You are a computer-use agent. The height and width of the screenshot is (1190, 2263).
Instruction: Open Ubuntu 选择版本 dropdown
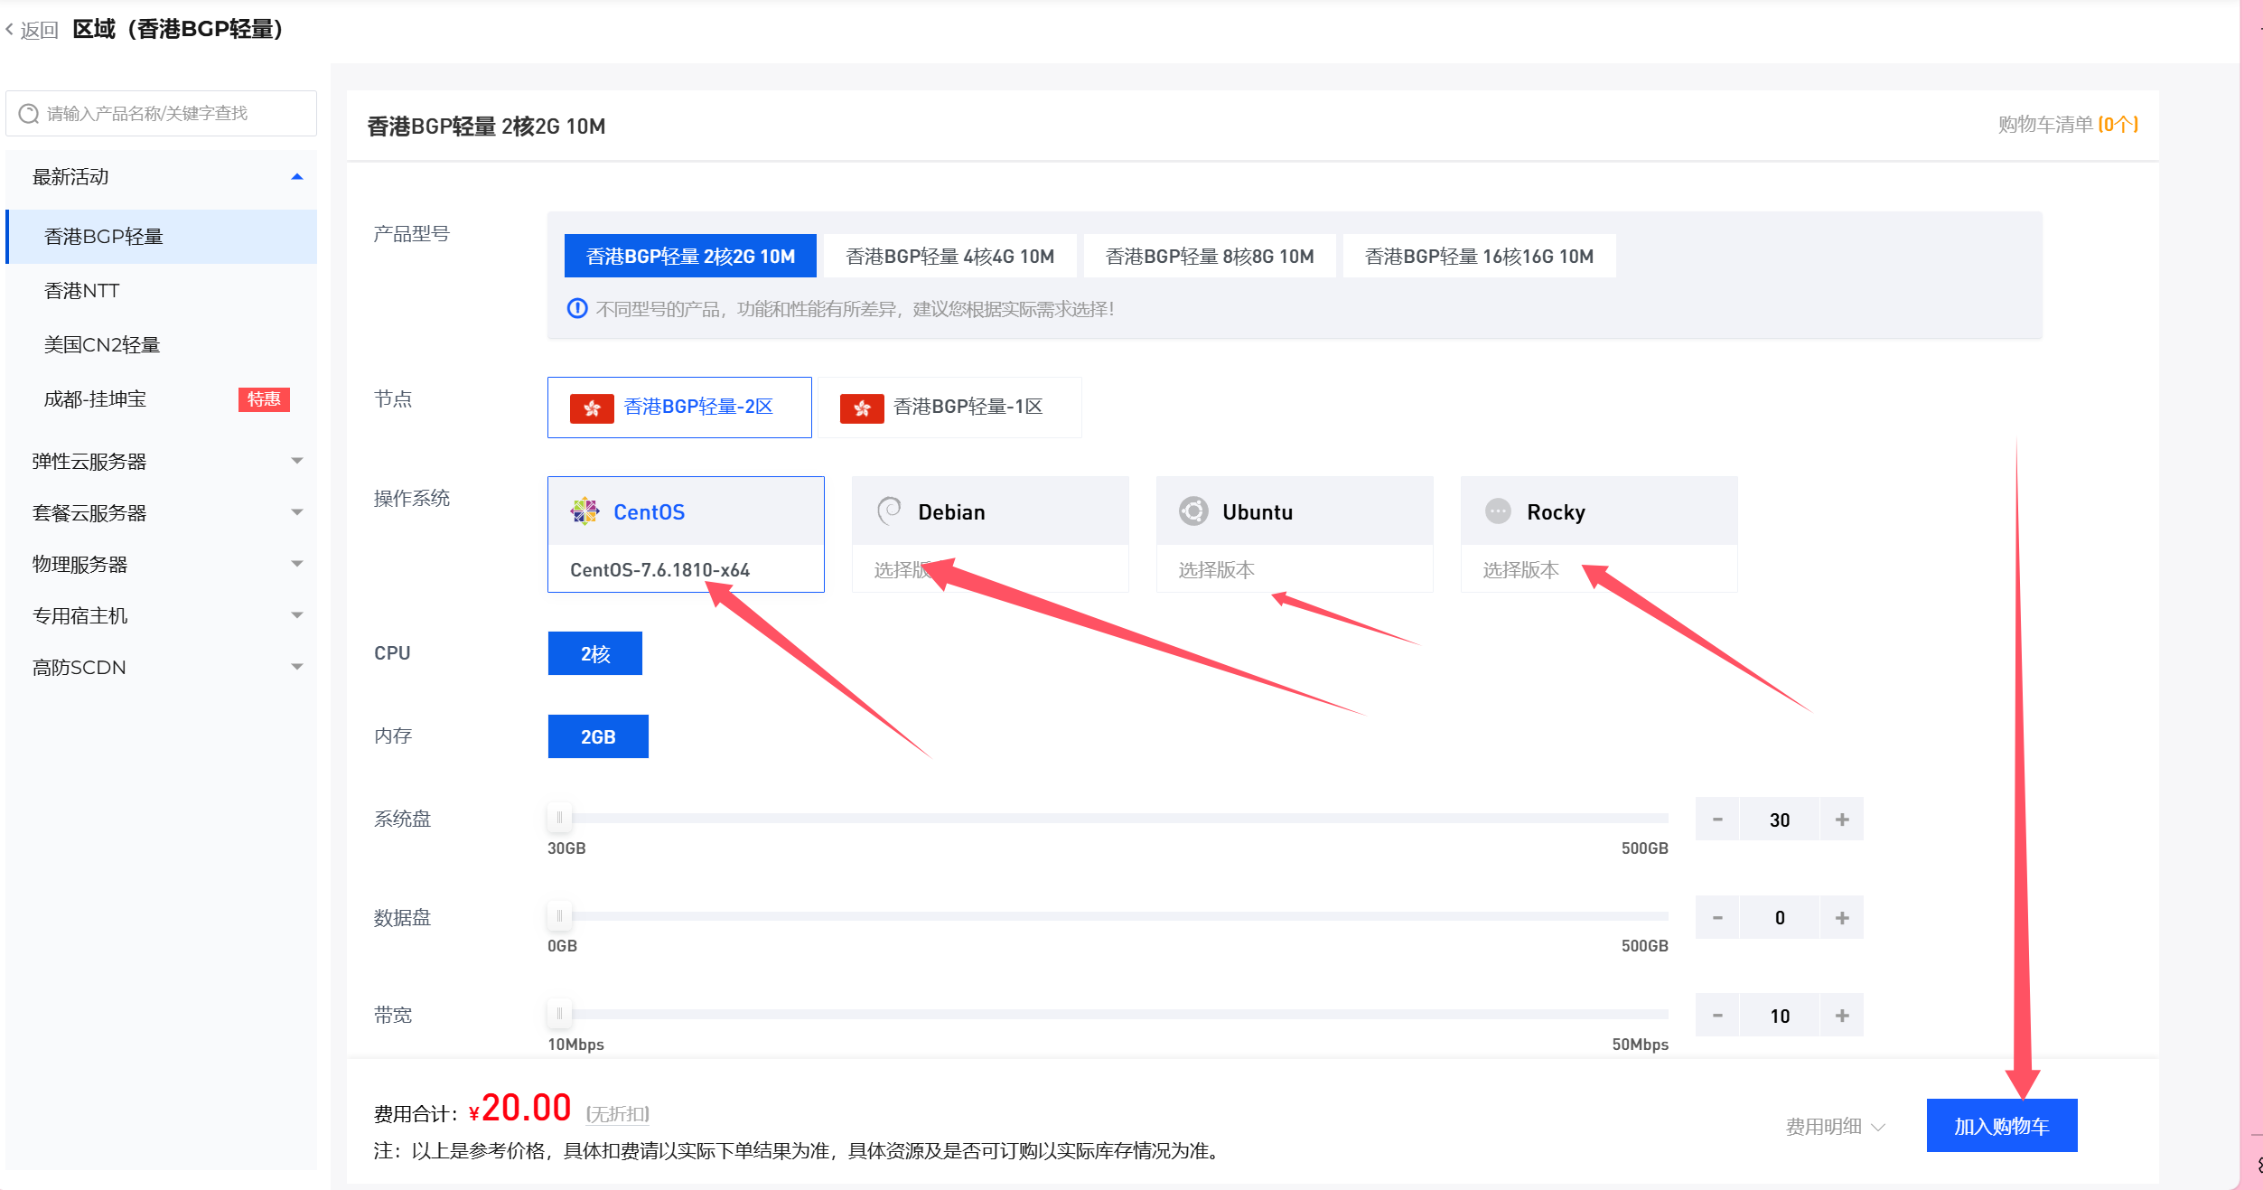coord(1295,569)
